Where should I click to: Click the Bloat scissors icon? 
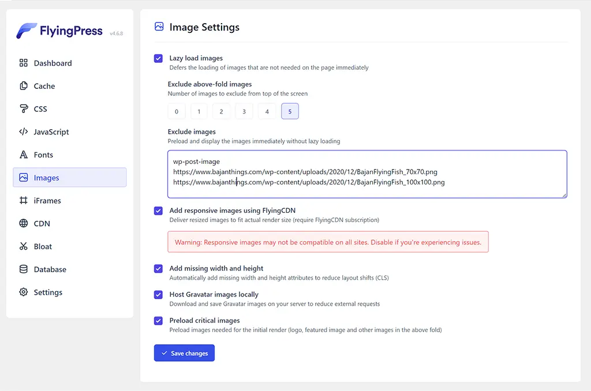tap(23, 246)
